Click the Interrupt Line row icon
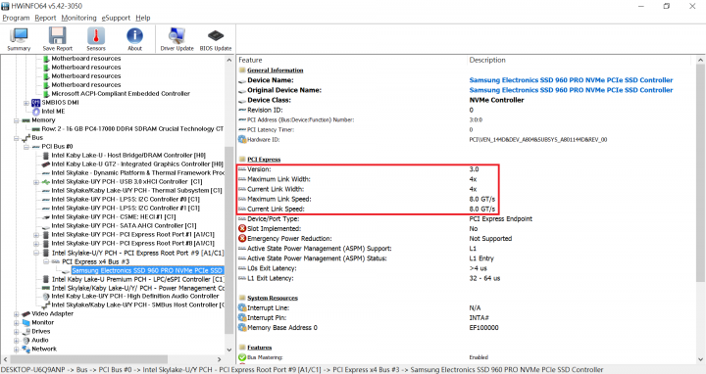Viewport: 706px width, 374px height. pos(242,307)
